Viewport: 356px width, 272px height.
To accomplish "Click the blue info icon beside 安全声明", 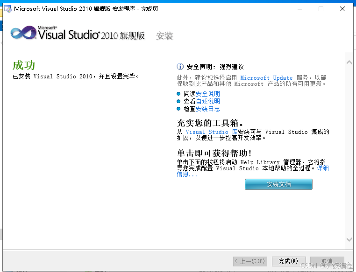I will [180, 67].
